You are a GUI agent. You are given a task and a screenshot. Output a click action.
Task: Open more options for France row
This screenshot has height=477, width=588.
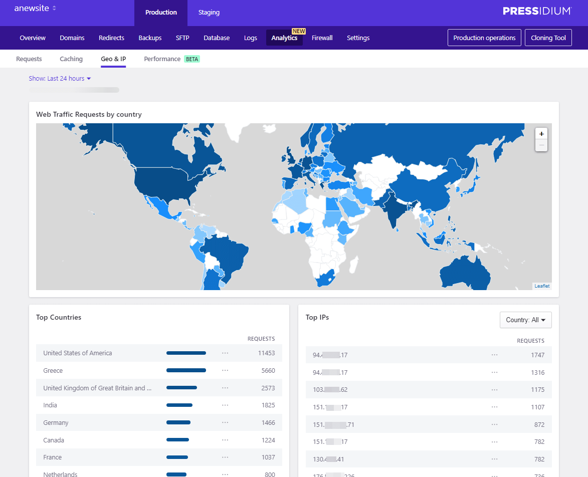[225, 457]
